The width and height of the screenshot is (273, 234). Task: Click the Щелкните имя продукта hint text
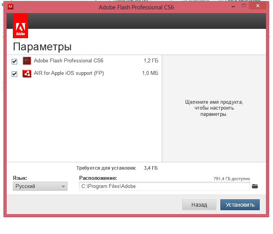click(214, 108)
